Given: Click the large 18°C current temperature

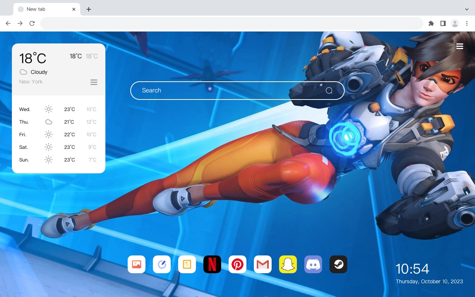Looking at the screenshot, I should [x=33, y=58].
